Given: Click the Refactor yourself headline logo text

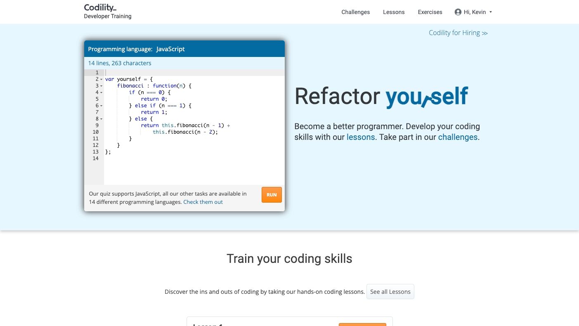Looking at the screenshot, I should click(x=381, y=97).
